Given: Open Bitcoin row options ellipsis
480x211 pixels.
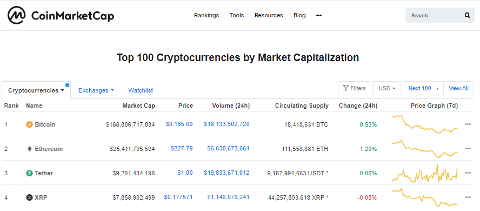Looking at the screenshot, I should pyautogui.click(x=468, y=124).
